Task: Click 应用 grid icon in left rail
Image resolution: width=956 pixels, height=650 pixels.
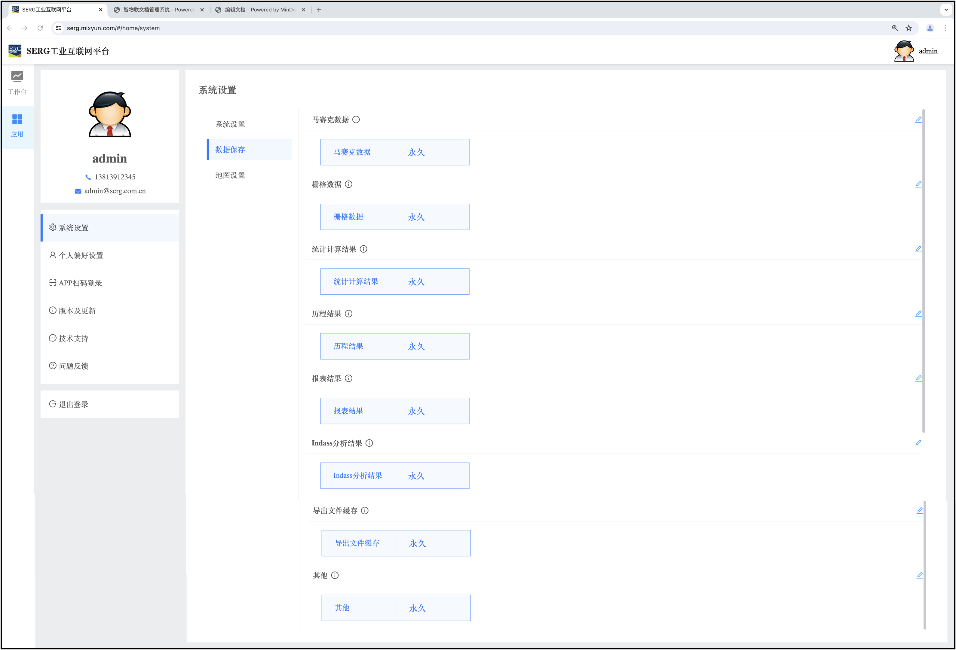Action: (17, 119)
